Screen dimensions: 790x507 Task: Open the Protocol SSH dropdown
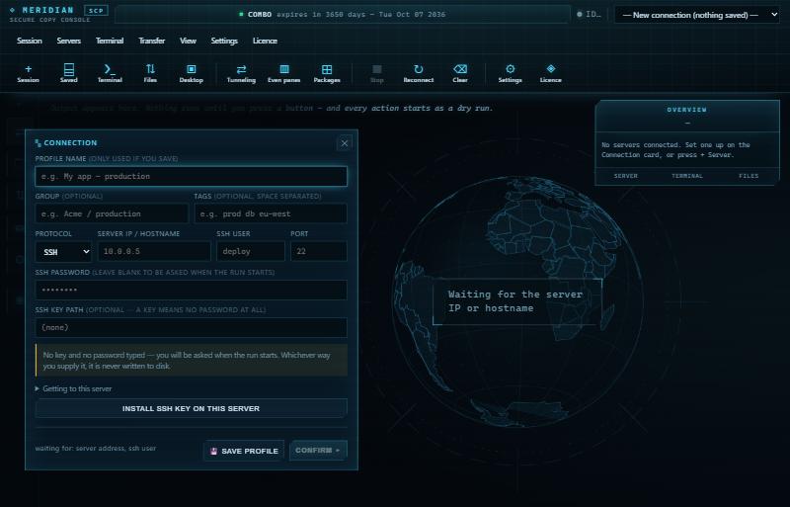(63, 252)
